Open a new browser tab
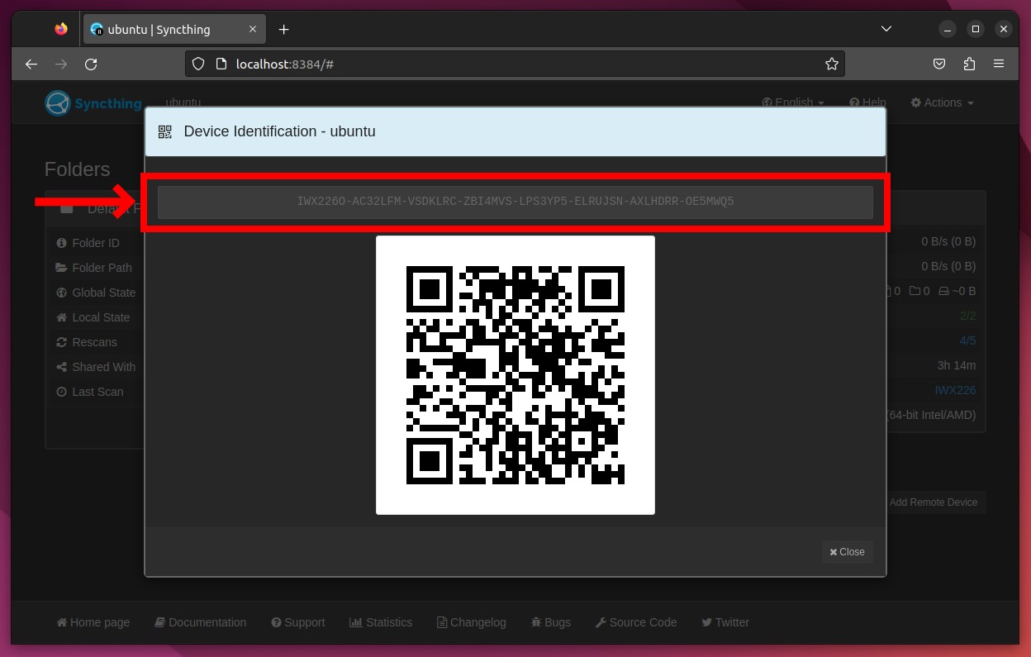This screenshot has height=657, width=1031. 284,29
